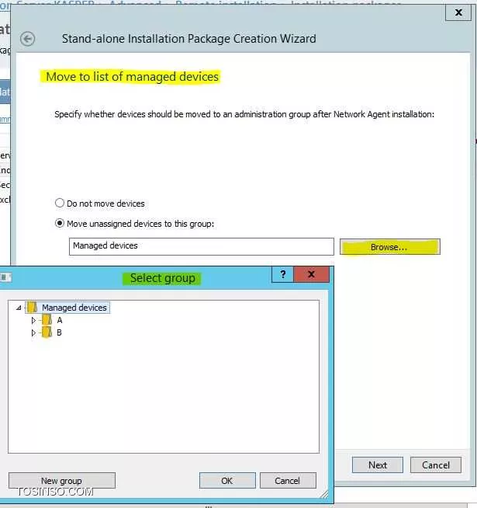The height and width of the screenshot is (508, 477).
Task: Cancel the Select group dialog
Action: (288, 481)
